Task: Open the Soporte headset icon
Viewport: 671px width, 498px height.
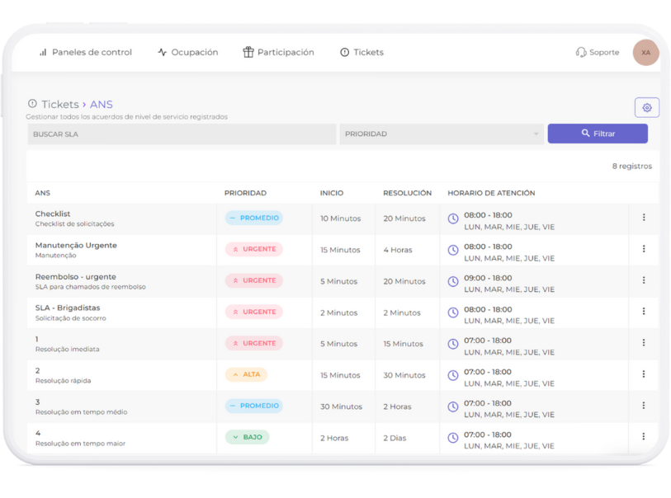Action: coord(582,52)
